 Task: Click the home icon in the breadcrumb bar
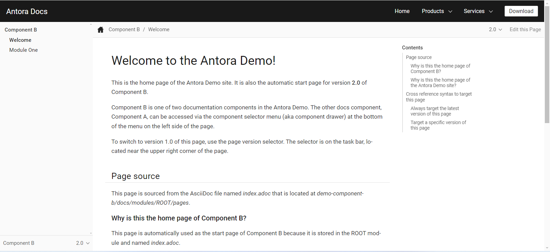100,29
